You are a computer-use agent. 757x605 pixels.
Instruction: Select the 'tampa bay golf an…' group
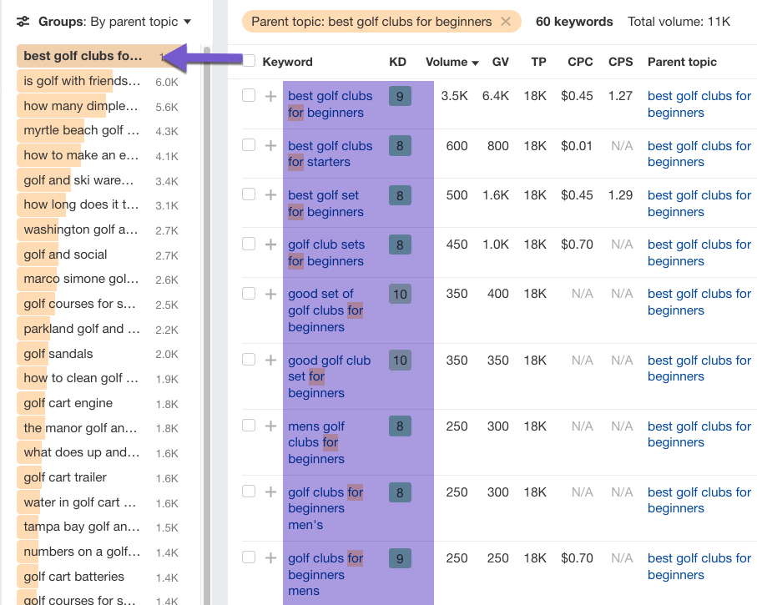pos(100,527)
